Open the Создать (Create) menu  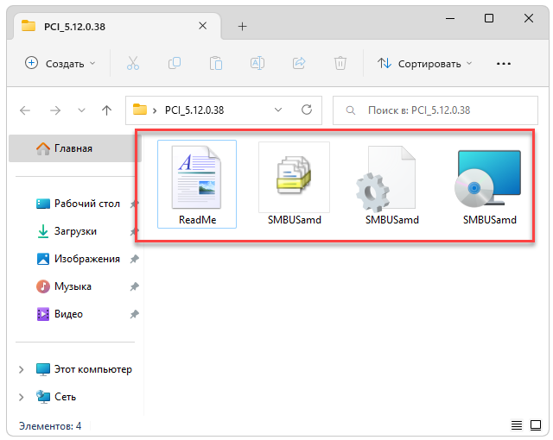coord(60,64)
